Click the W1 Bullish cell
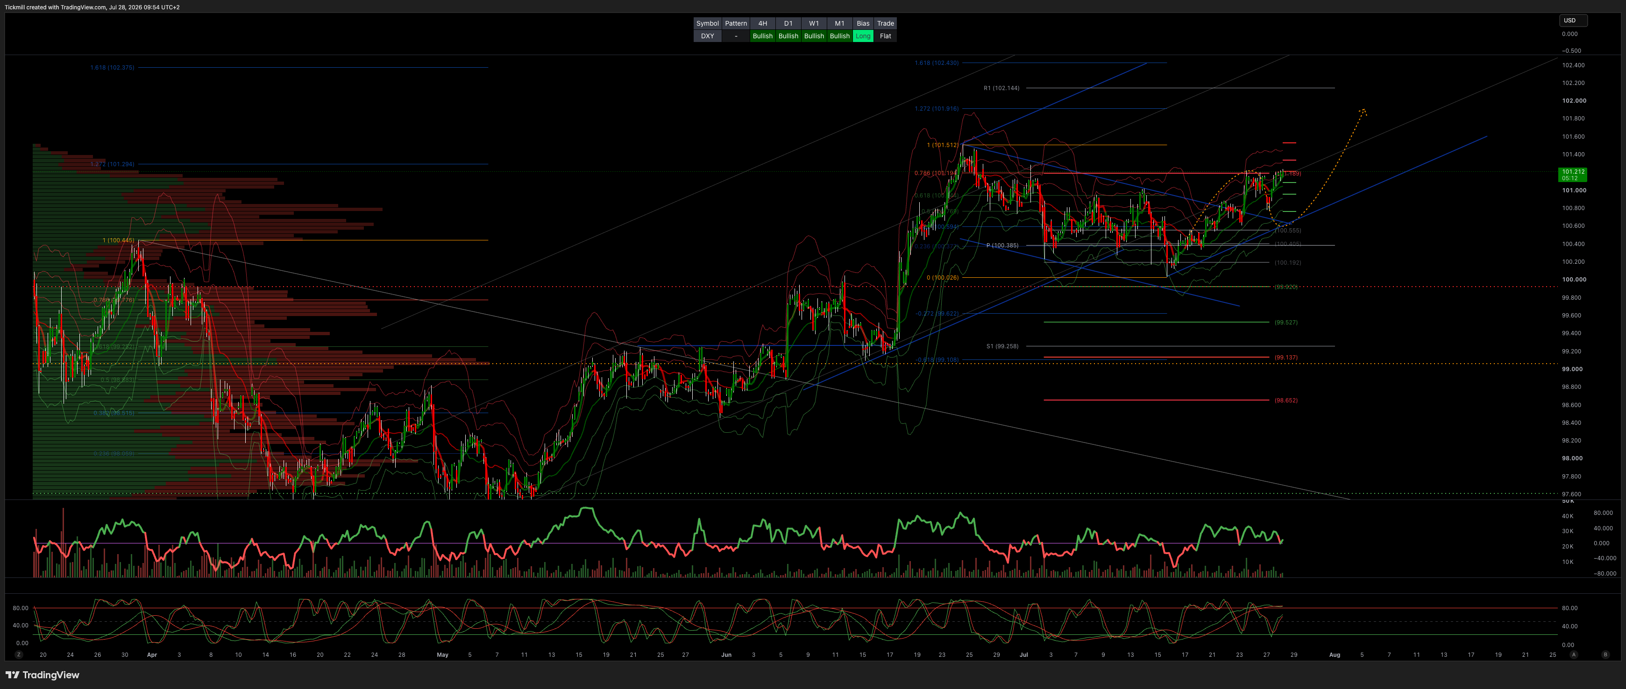 coord(814,36)
